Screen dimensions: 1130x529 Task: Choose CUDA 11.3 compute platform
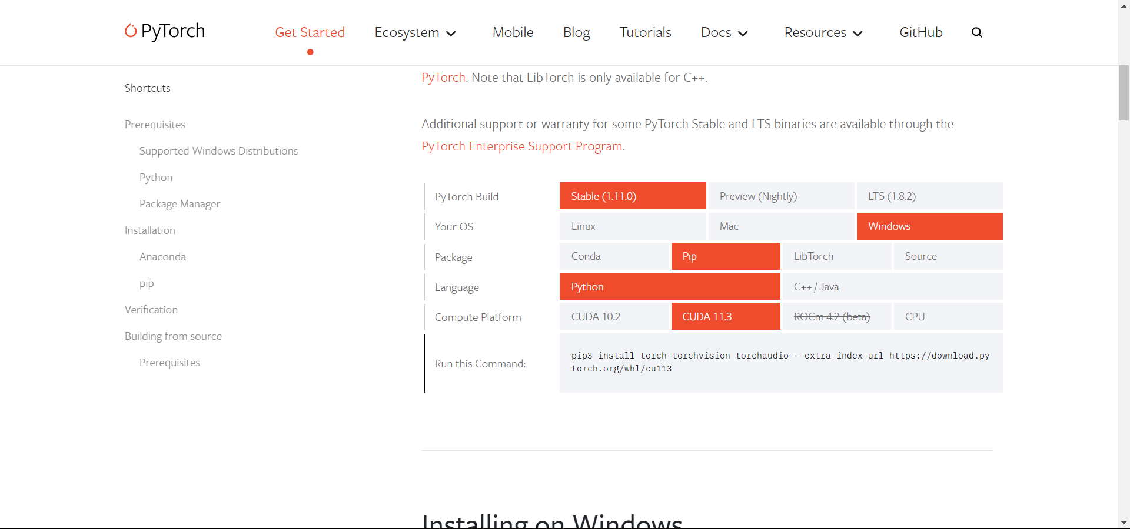[726, 316]
